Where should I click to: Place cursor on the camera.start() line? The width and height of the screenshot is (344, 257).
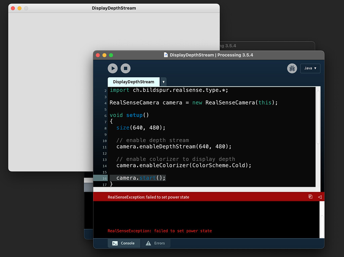tap(141, 178)
